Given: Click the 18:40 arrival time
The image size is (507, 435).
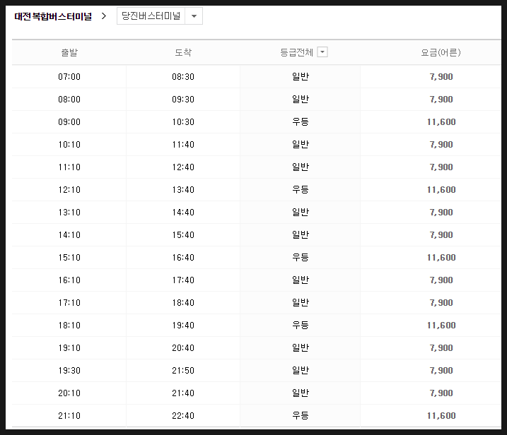Looking at the screenshot, I should (x=183, y=303).
